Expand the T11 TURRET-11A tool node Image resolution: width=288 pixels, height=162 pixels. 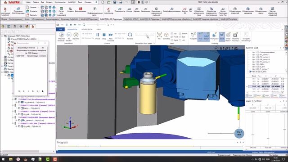[13, 111]
